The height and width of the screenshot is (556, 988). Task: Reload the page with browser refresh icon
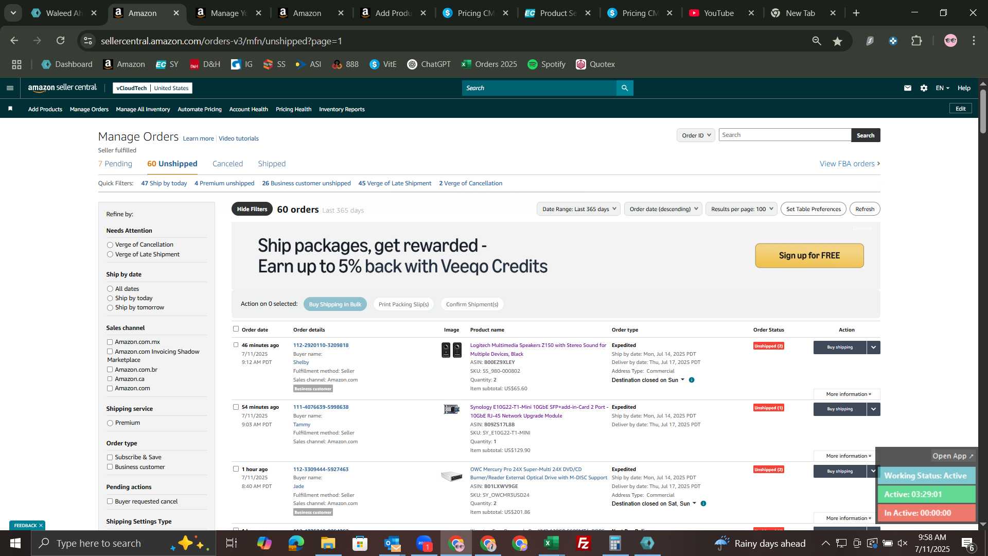[x=60, y=41]
